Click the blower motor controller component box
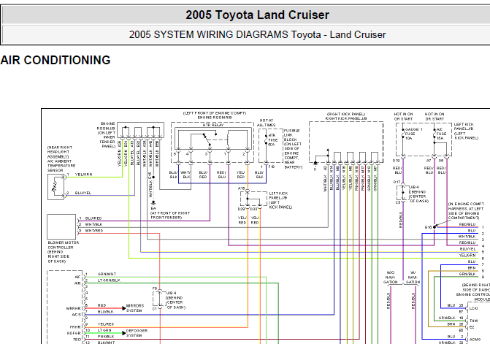Image resolution: width=490 pixels, height=344 pixels. pos(61,227)
